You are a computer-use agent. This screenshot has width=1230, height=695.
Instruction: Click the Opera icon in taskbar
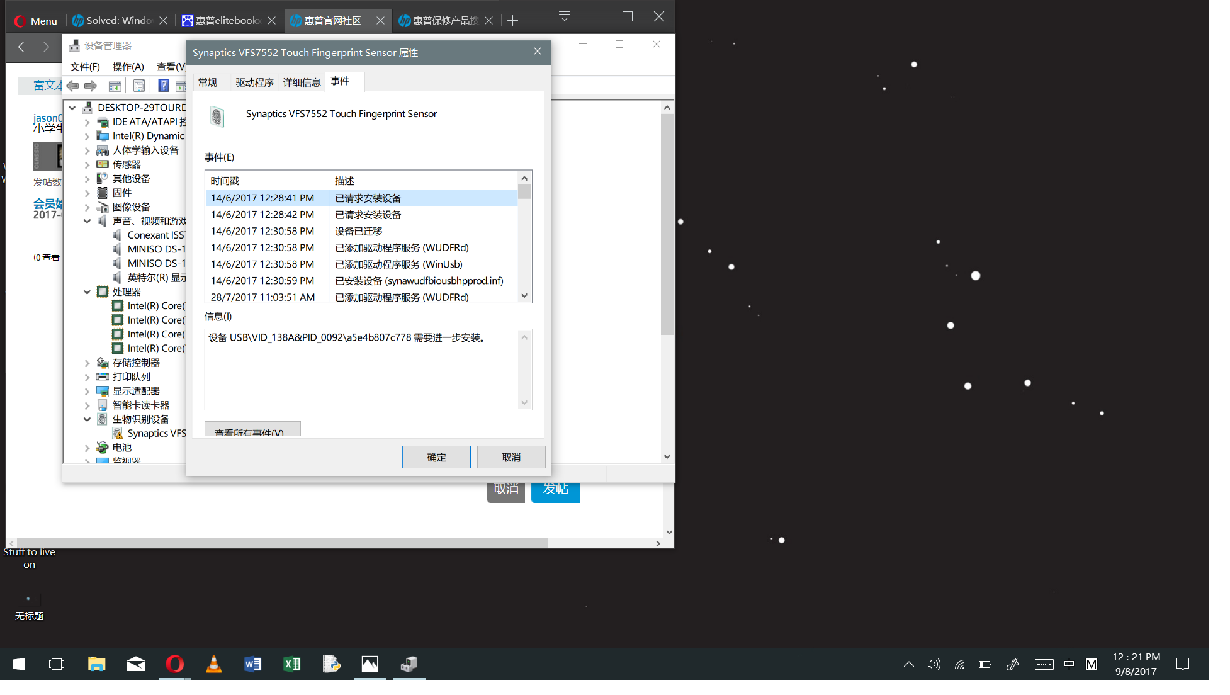click(175, 664)
